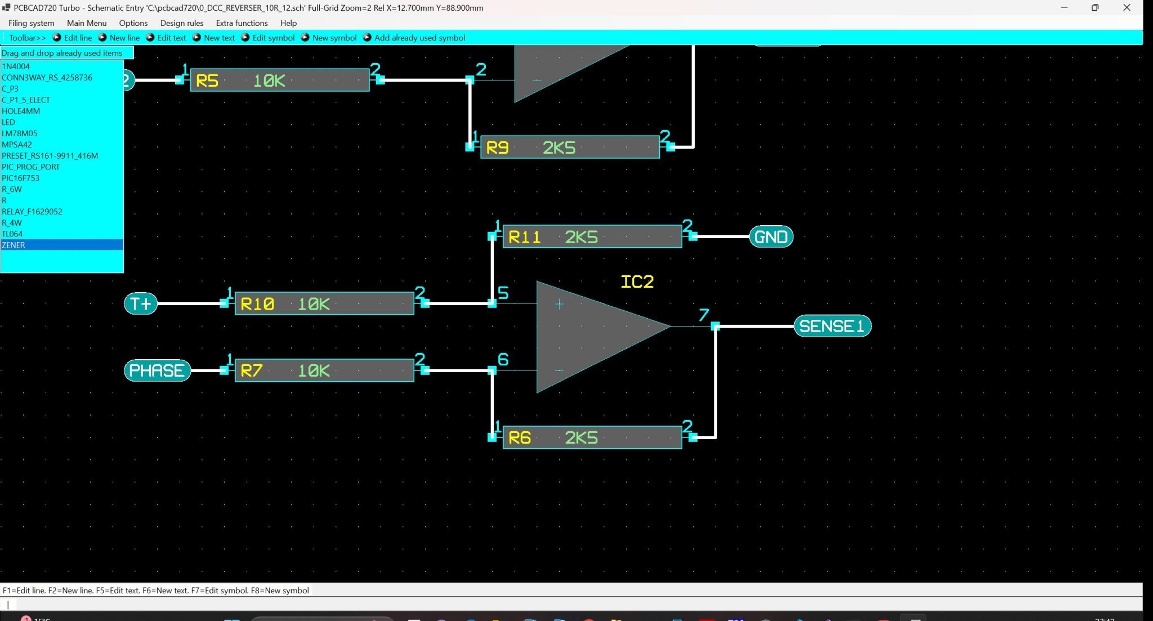Click R11 pin 2 connection node

[693, 236]
